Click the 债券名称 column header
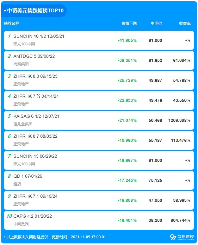Screen dimensions: 198x245 [12, 23]
